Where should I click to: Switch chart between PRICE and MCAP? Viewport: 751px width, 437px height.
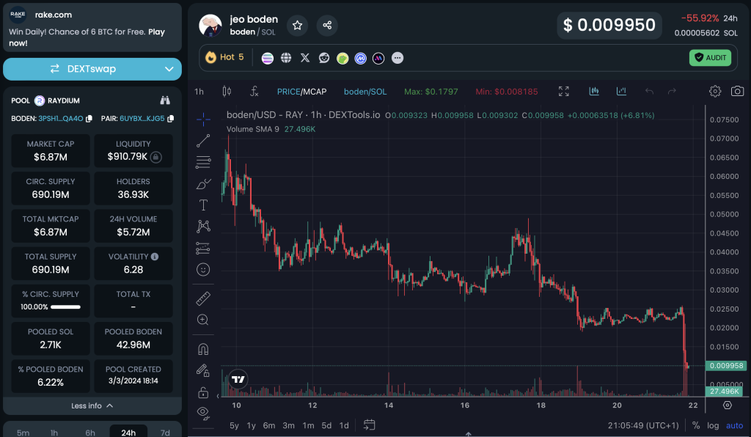coord(301,92)
